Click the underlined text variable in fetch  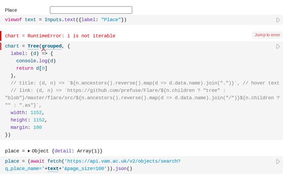point(53,169)
